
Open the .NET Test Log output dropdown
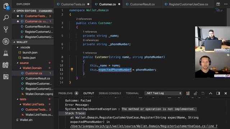163,93
